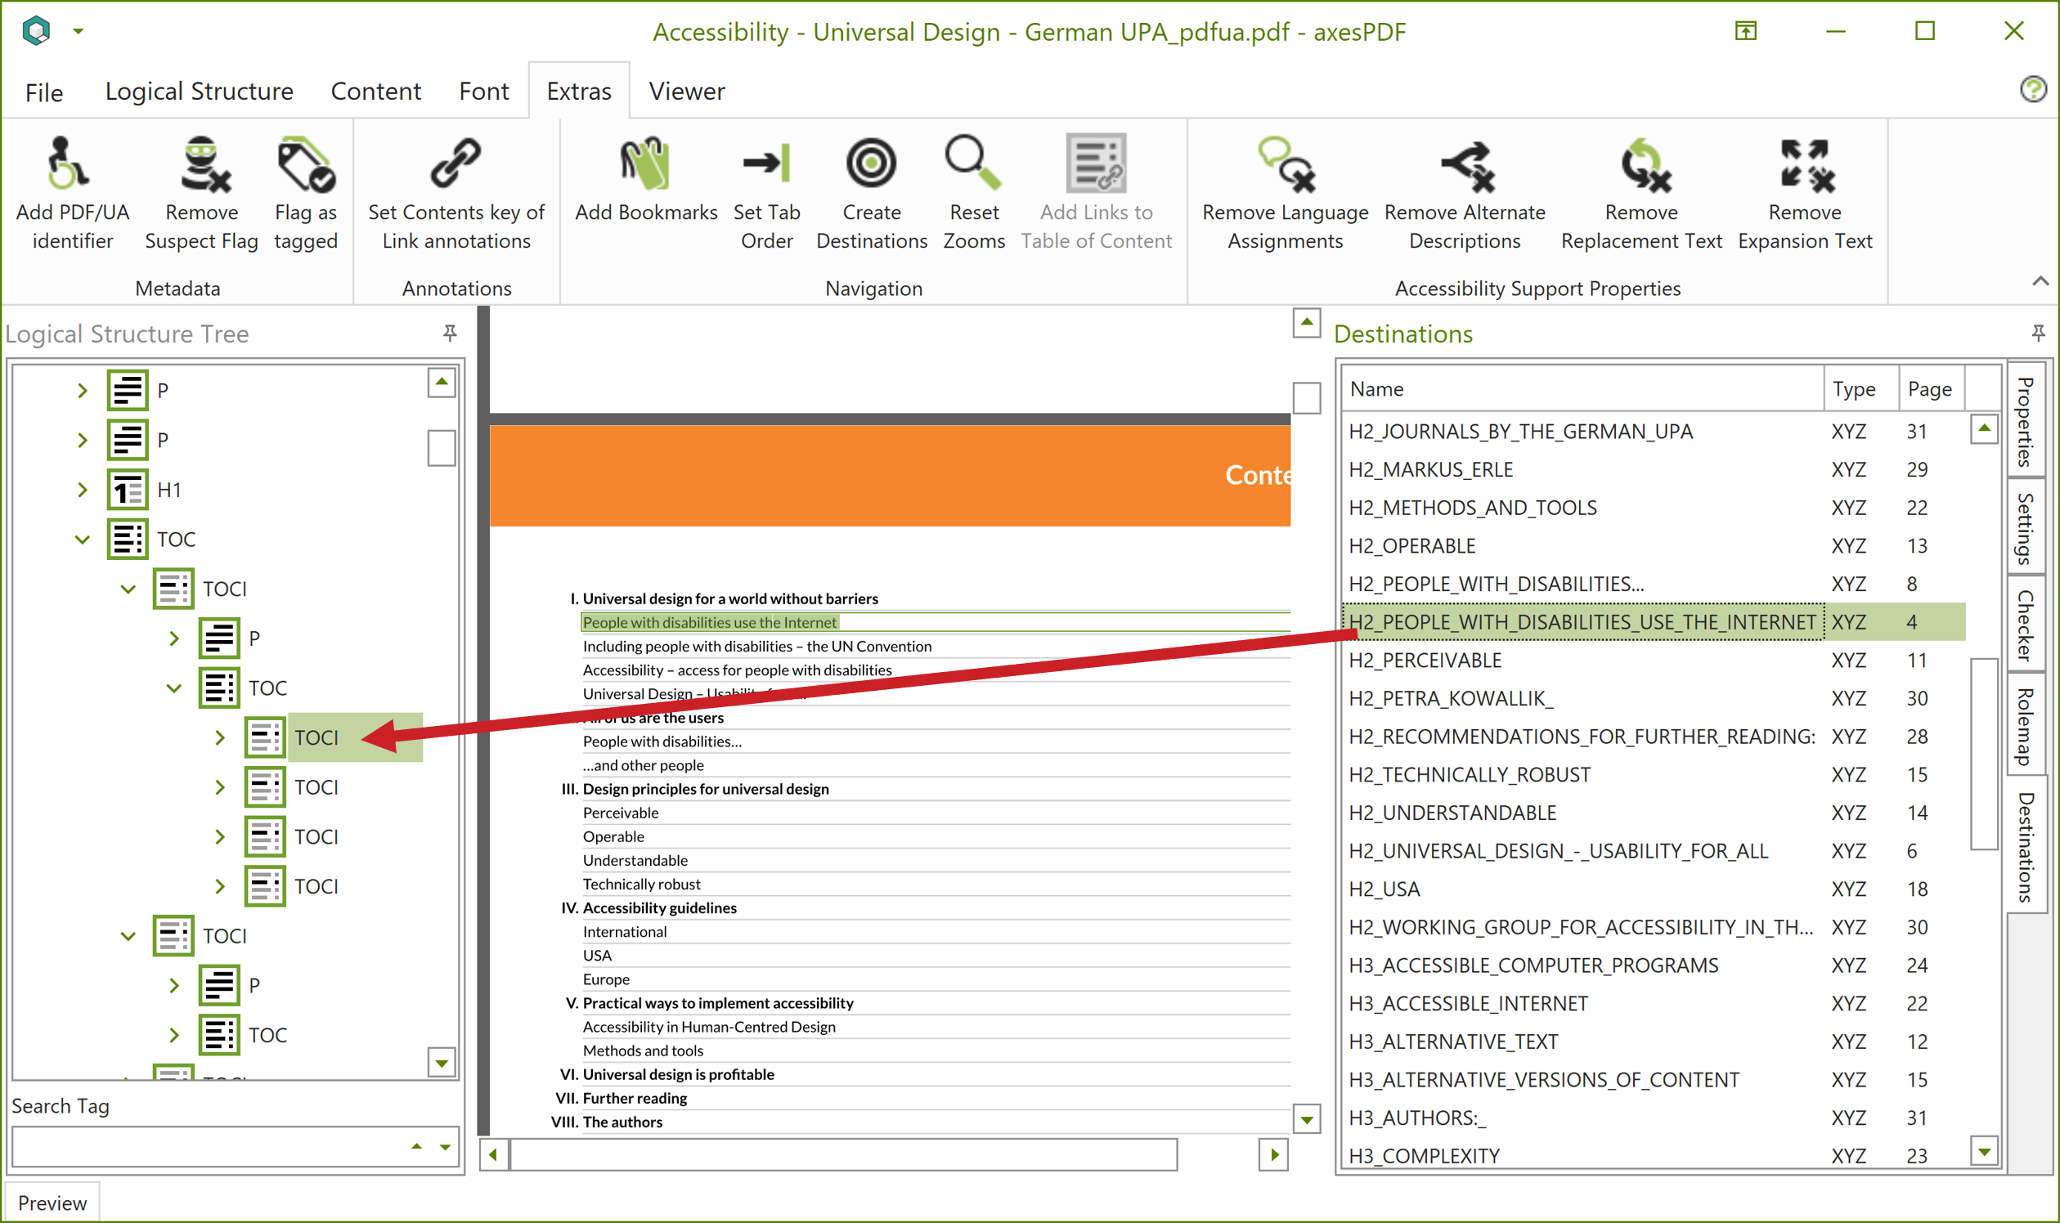This screenshot has width=2060, height=1223.
Task: Click Add PDF/UA identifier icon
Action: pyautogui.click(x=68, y=164)
